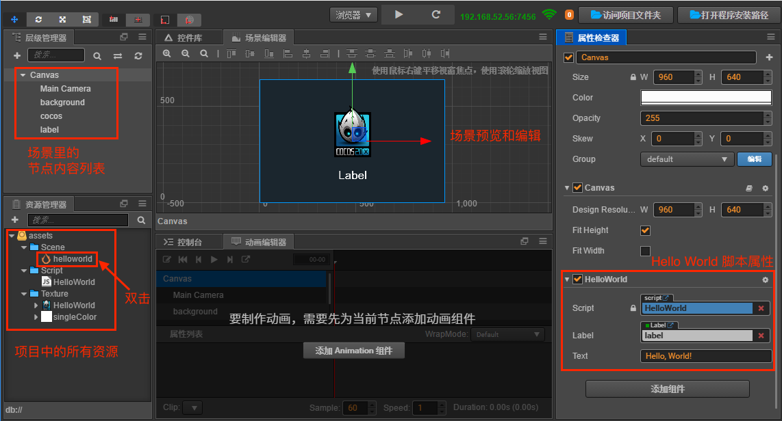Image resolution: width=782 pixels, height=421 pixels.
Task: Open the browser preview platform dropdown
Action: click(x=353, y=15)
